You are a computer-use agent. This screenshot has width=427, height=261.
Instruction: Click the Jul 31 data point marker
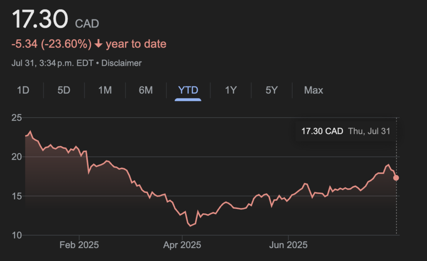pyautogui.click(x=396, y=178)
